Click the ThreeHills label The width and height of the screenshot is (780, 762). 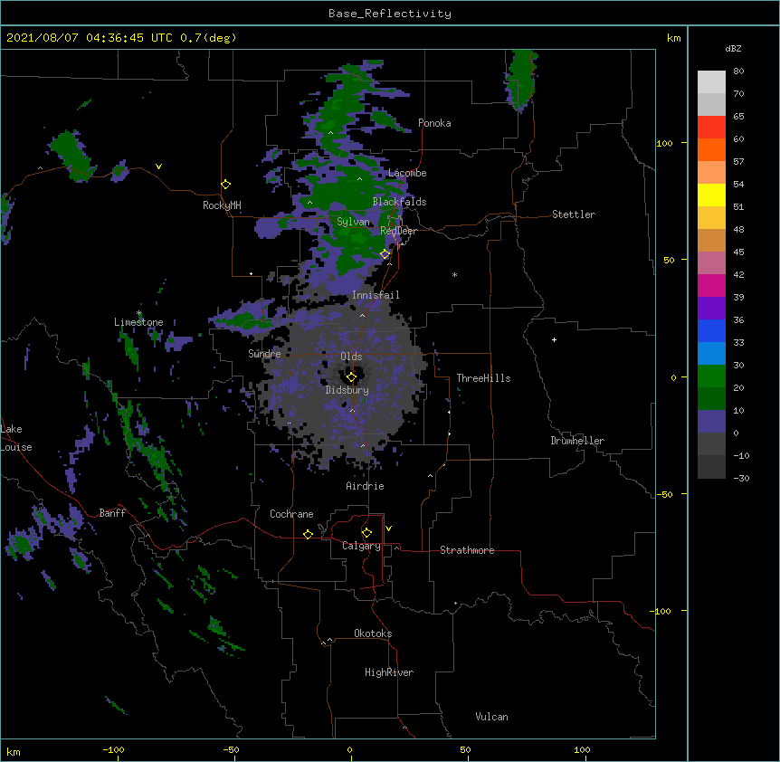[483, 378]
